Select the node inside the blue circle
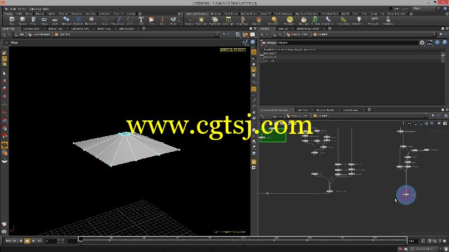The width and height of the screenshot is (449, 252). click(x=406, y=194)
